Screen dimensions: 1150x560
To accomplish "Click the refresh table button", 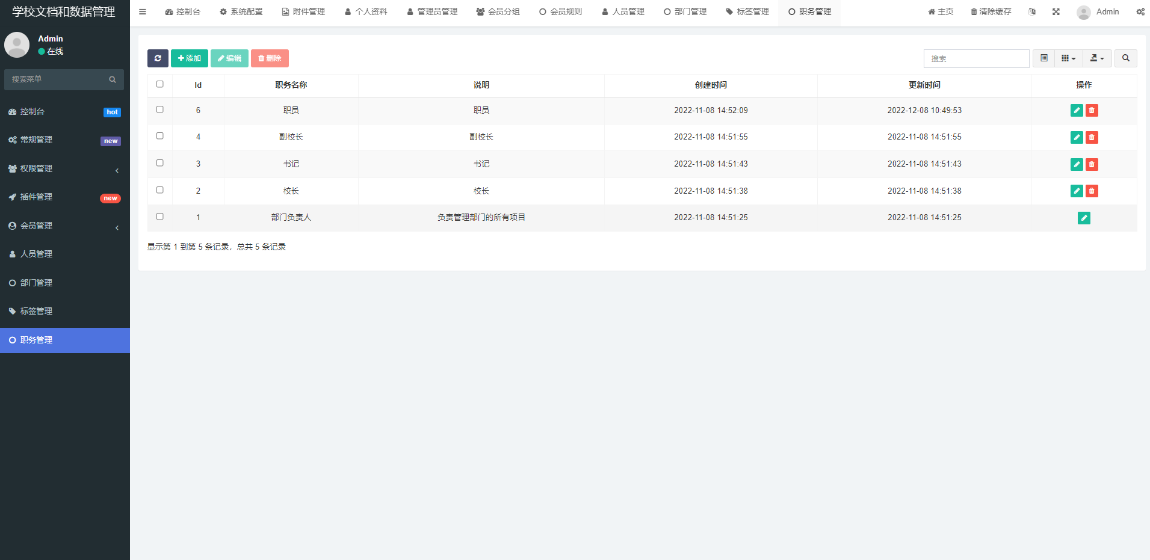I will click(158, 58).
